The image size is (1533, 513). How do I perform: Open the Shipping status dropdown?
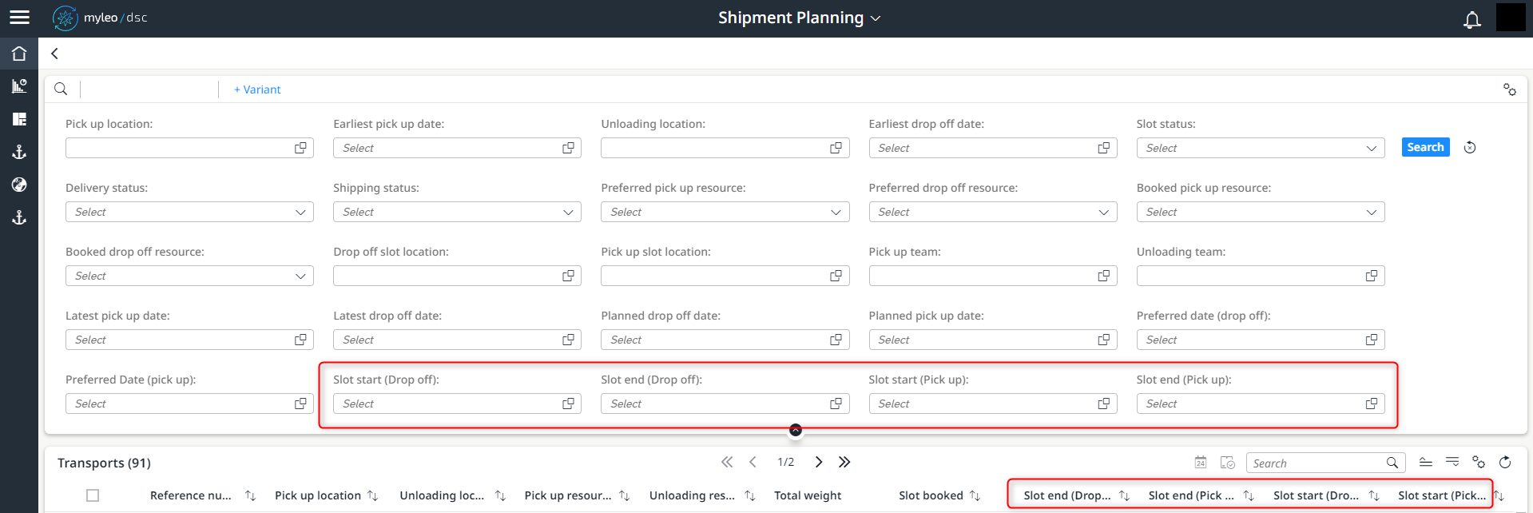(x=568, y=212)
